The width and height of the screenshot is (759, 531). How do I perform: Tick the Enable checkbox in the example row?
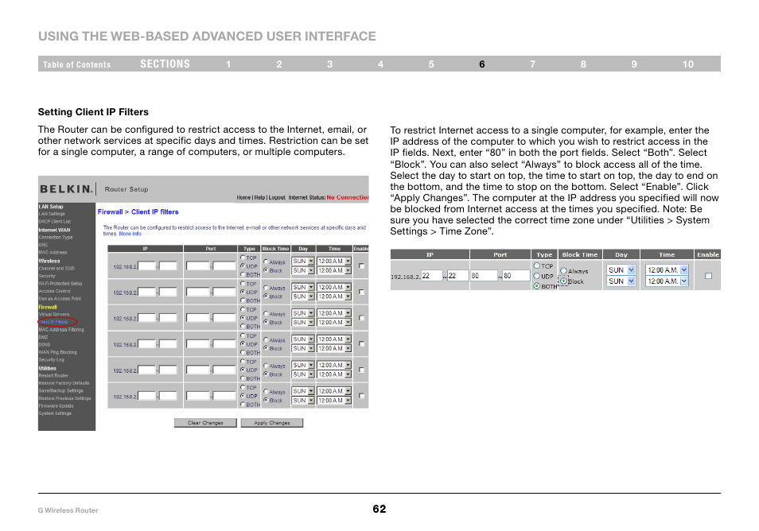[x=708, y=276]
